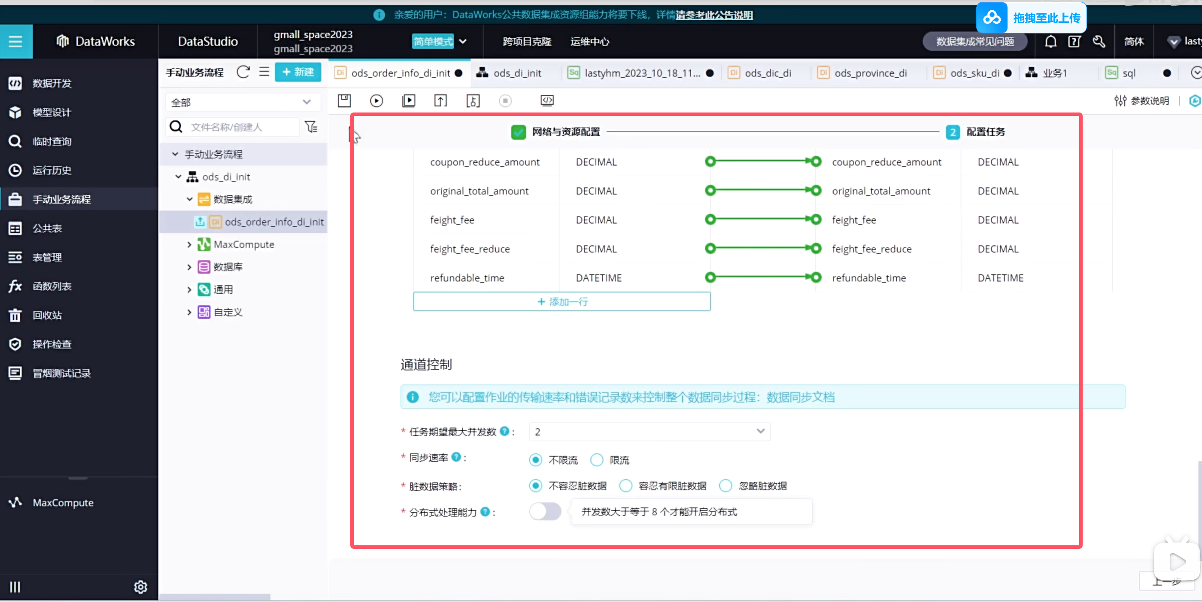Click the code view icon in toolbar
This screenshot has width=1202, height=602.
547,100
